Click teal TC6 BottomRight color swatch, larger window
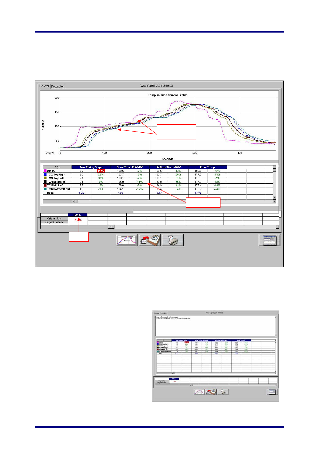Image resolution: width=323 pixels, height=457 pixels. 45,189
